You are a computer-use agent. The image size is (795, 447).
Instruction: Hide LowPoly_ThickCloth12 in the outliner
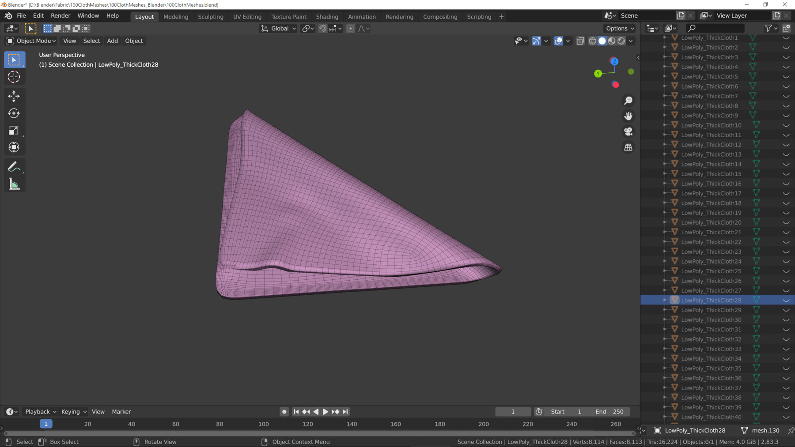click(786, 145)
